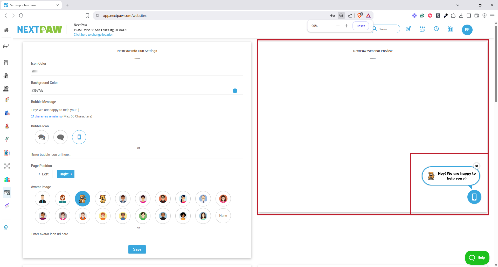Decrease browser zoom with minus button
The image size is (498, 267).
338,26
